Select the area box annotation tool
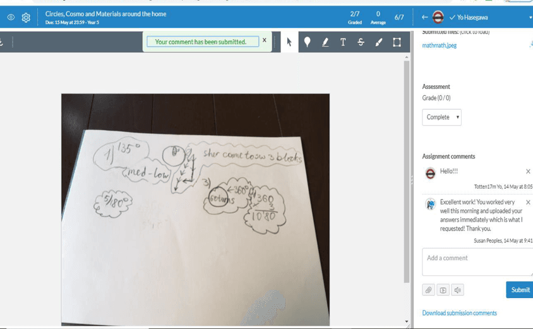The width and height of the screenshot is (533, 329). (397, 42)
